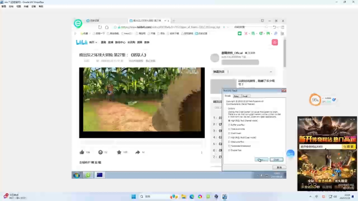The width and height of the screenshot is (358, 201).
Task: Open VirtualBox 控制 menu
Action: tap(11, 7)
